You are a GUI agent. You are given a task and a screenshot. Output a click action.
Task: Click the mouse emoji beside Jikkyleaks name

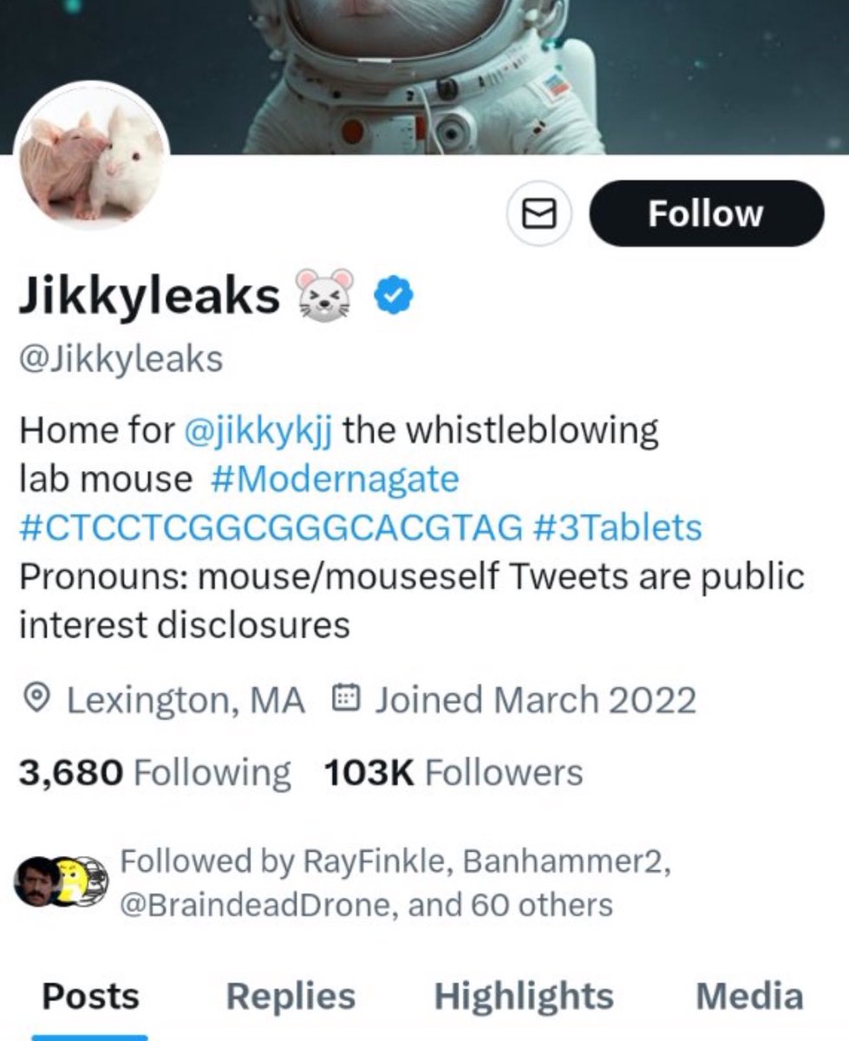(327, 296)
